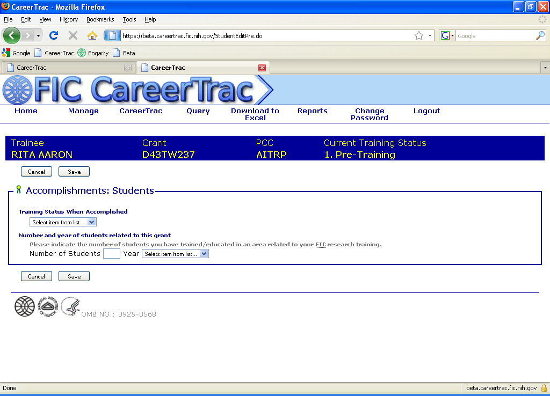Click grant number D43TW237
Screen dimensions: 550x396
(x=168, y=155)
